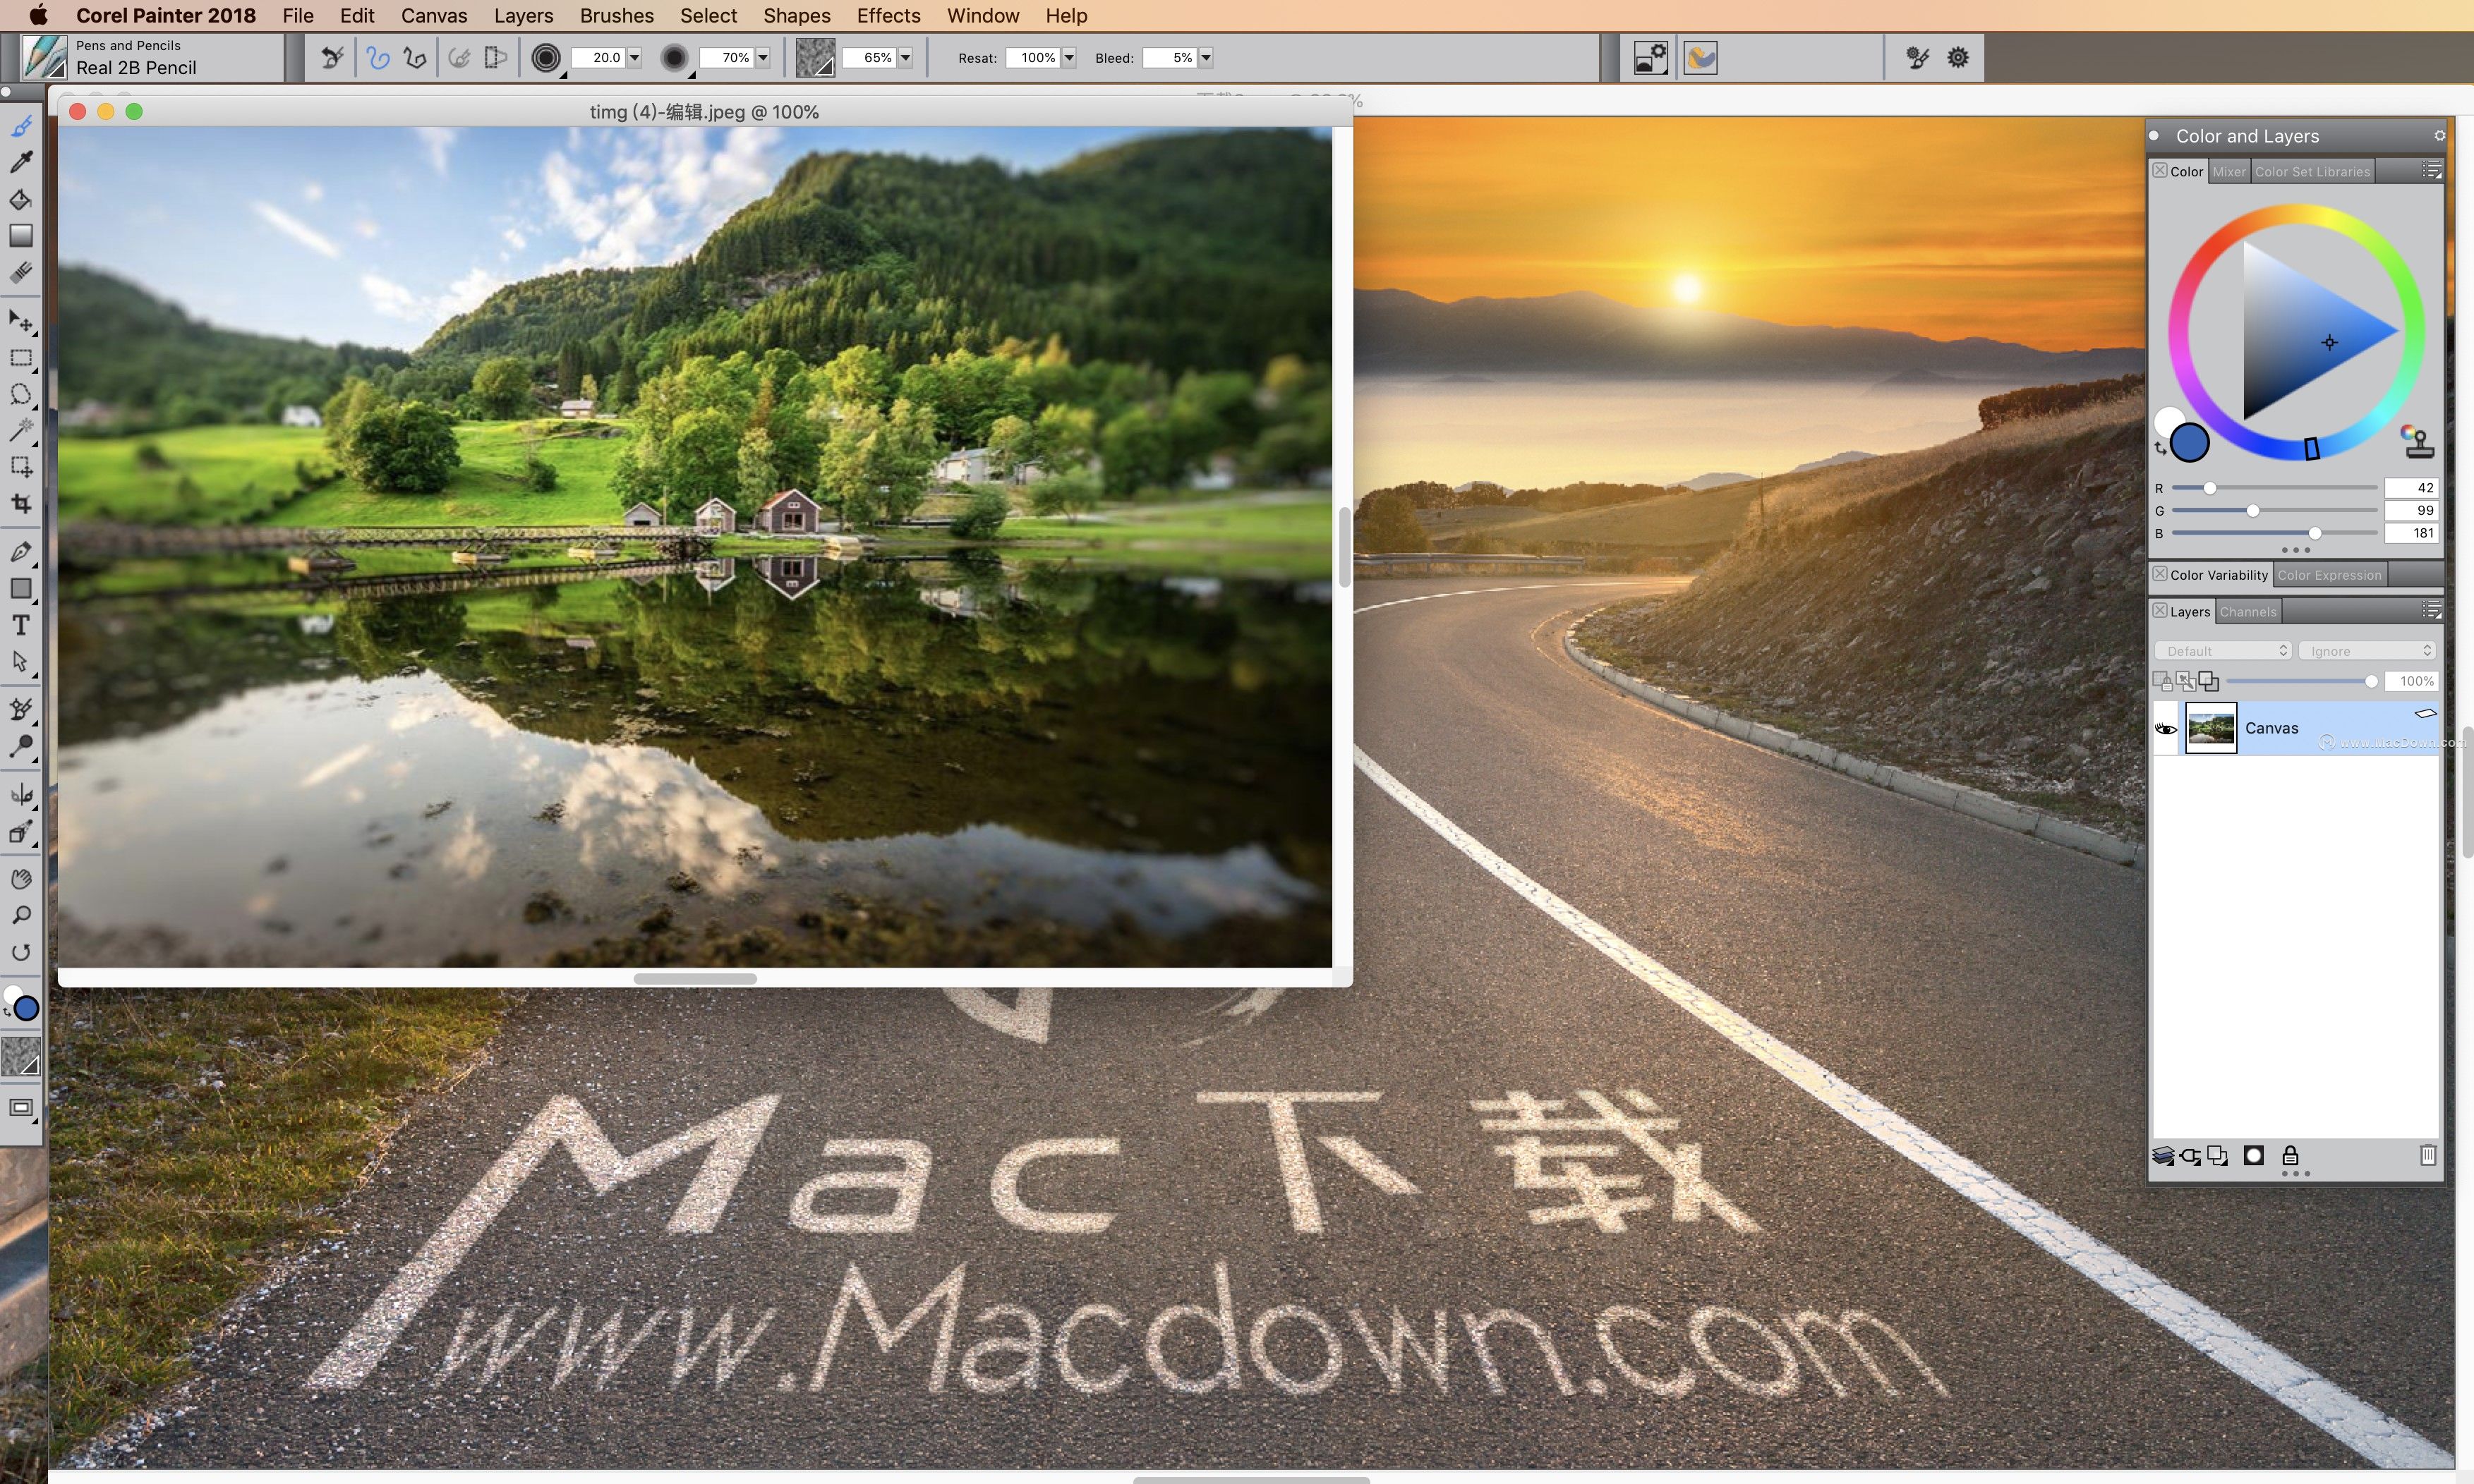This screenshot has height=1484, width=2474.
Task: Open Advanced Brush Controls button in property bar
Action: [1917, 58]
